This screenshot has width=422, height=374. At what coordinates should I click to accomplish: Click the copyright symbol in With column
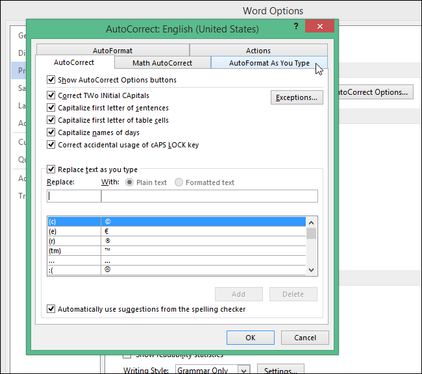pos(108,221)
